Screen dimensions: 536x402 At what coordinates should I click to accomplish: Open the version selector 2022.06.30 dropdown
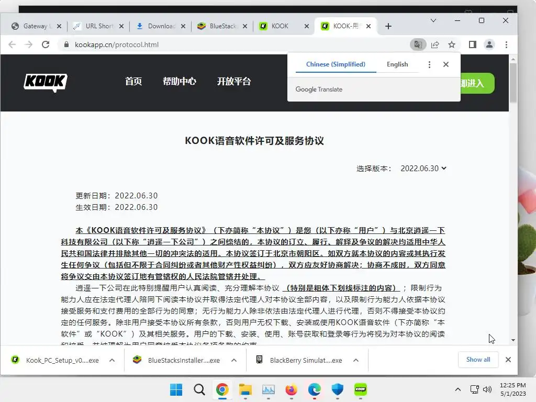click(423, 168)
